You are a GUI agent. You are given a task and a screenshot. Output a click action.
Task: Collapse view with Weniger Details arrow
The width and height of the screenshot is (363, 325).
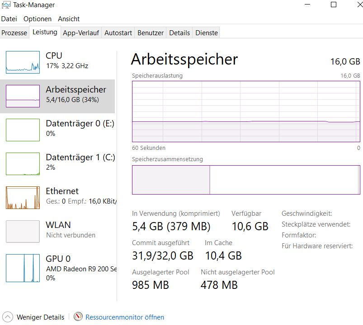(8, 317)
